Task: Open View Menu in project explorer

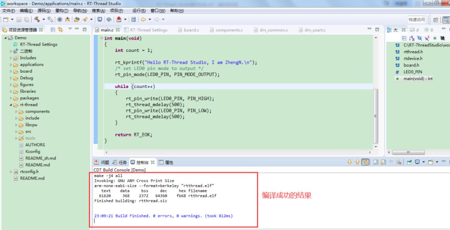Action: point(70,29)
